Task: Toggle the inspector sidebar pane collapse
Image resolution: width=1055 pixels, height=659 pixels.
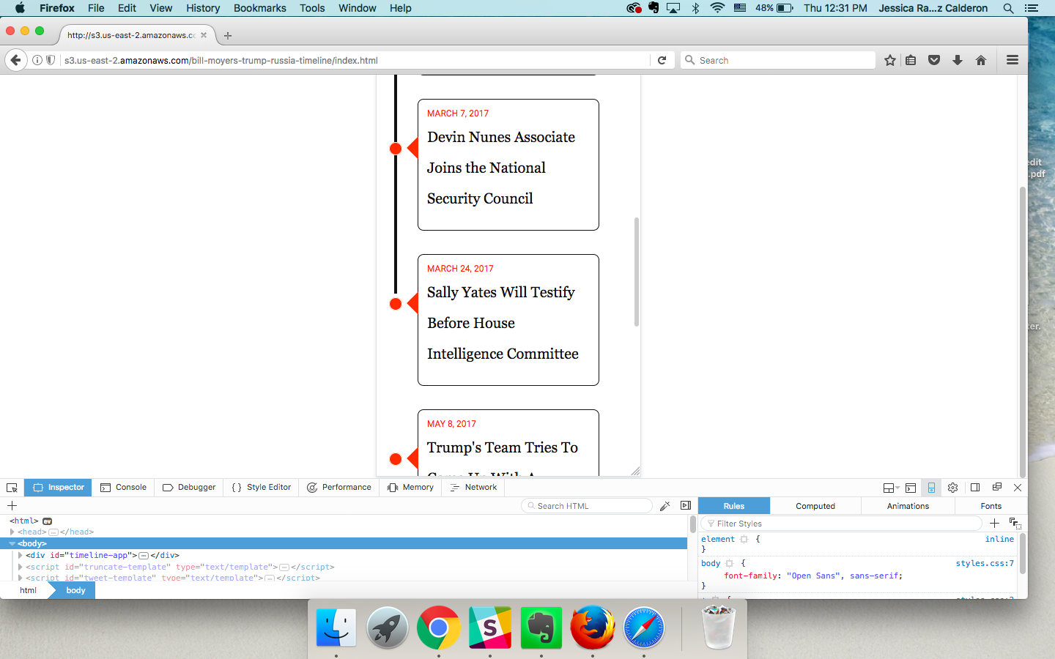Action: 686,506
